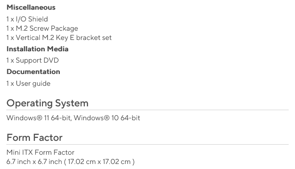Click the User guide entry
The width and height of the screenshot is (295, 169).
pos(28,84)
